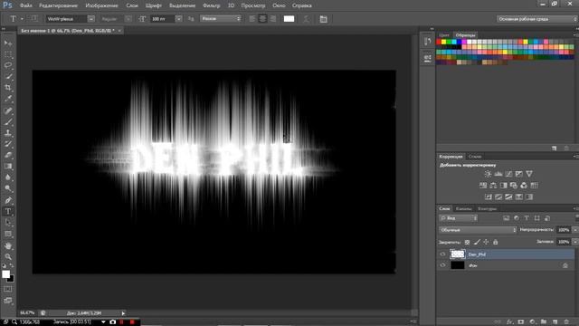Select the Magic Wand tool
The height and width of the screenshot is (326, 579).
pyautogui.click(x=8, y=77)
